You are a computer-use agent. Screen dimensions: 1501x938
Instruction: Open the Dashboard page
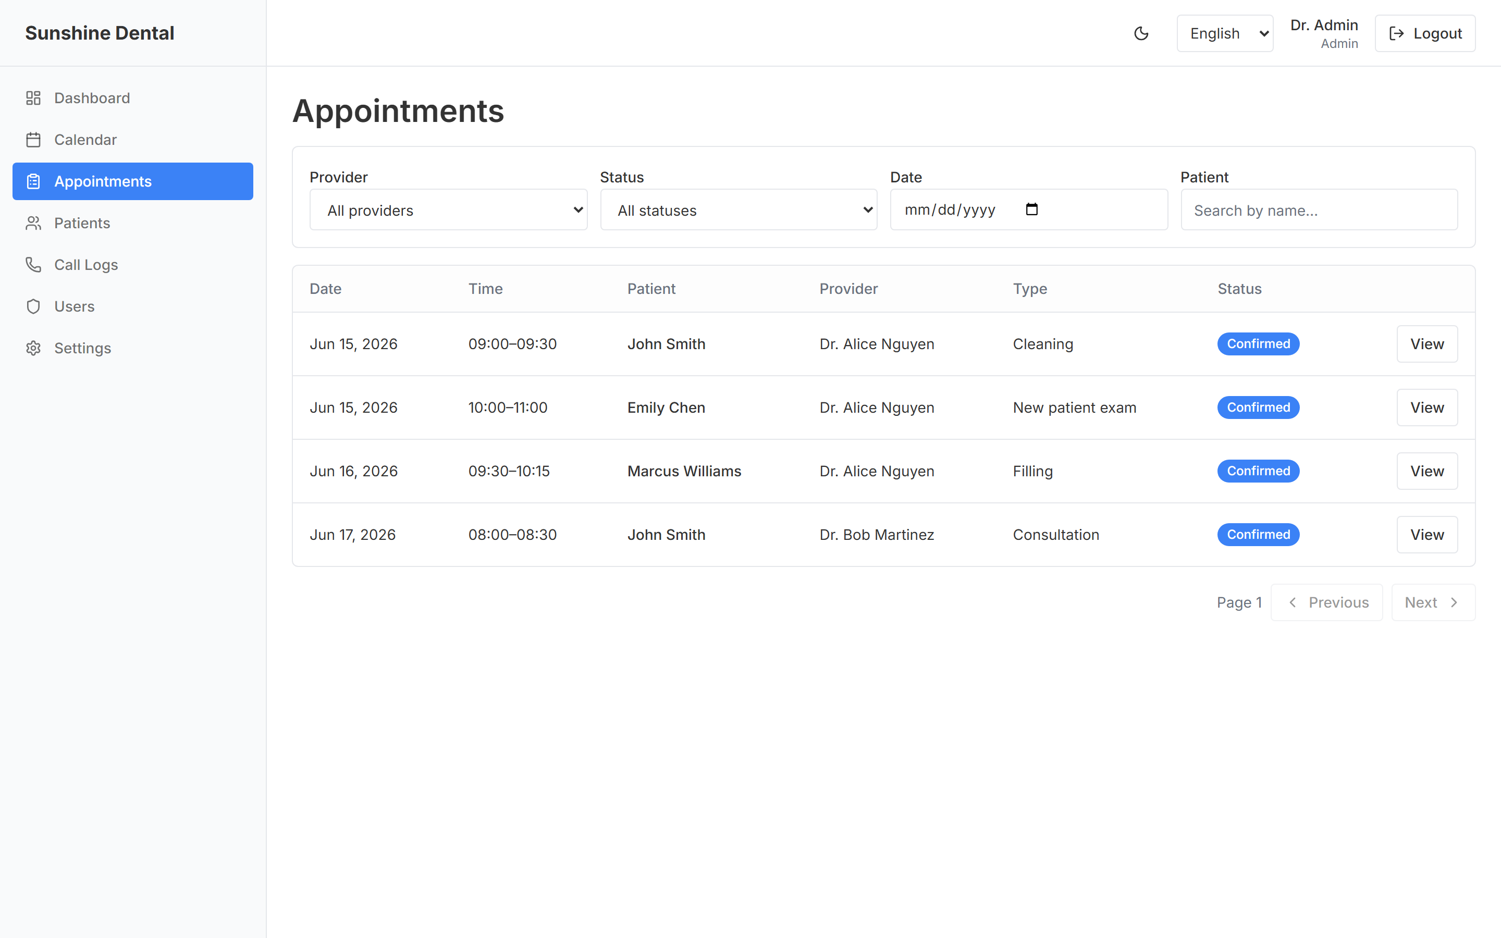[x=133, y=98]
